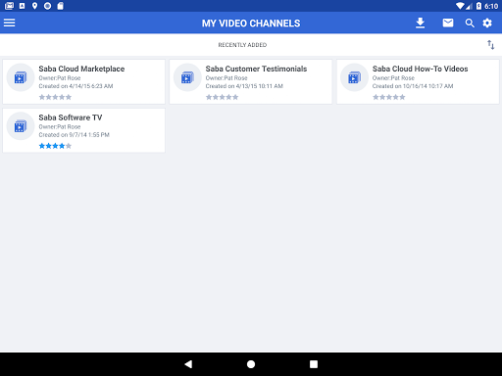Tap Saba Cloud Marketplace channel icon
The width and height of the screenshot is (502, 376).
click(x=21, y=77)
